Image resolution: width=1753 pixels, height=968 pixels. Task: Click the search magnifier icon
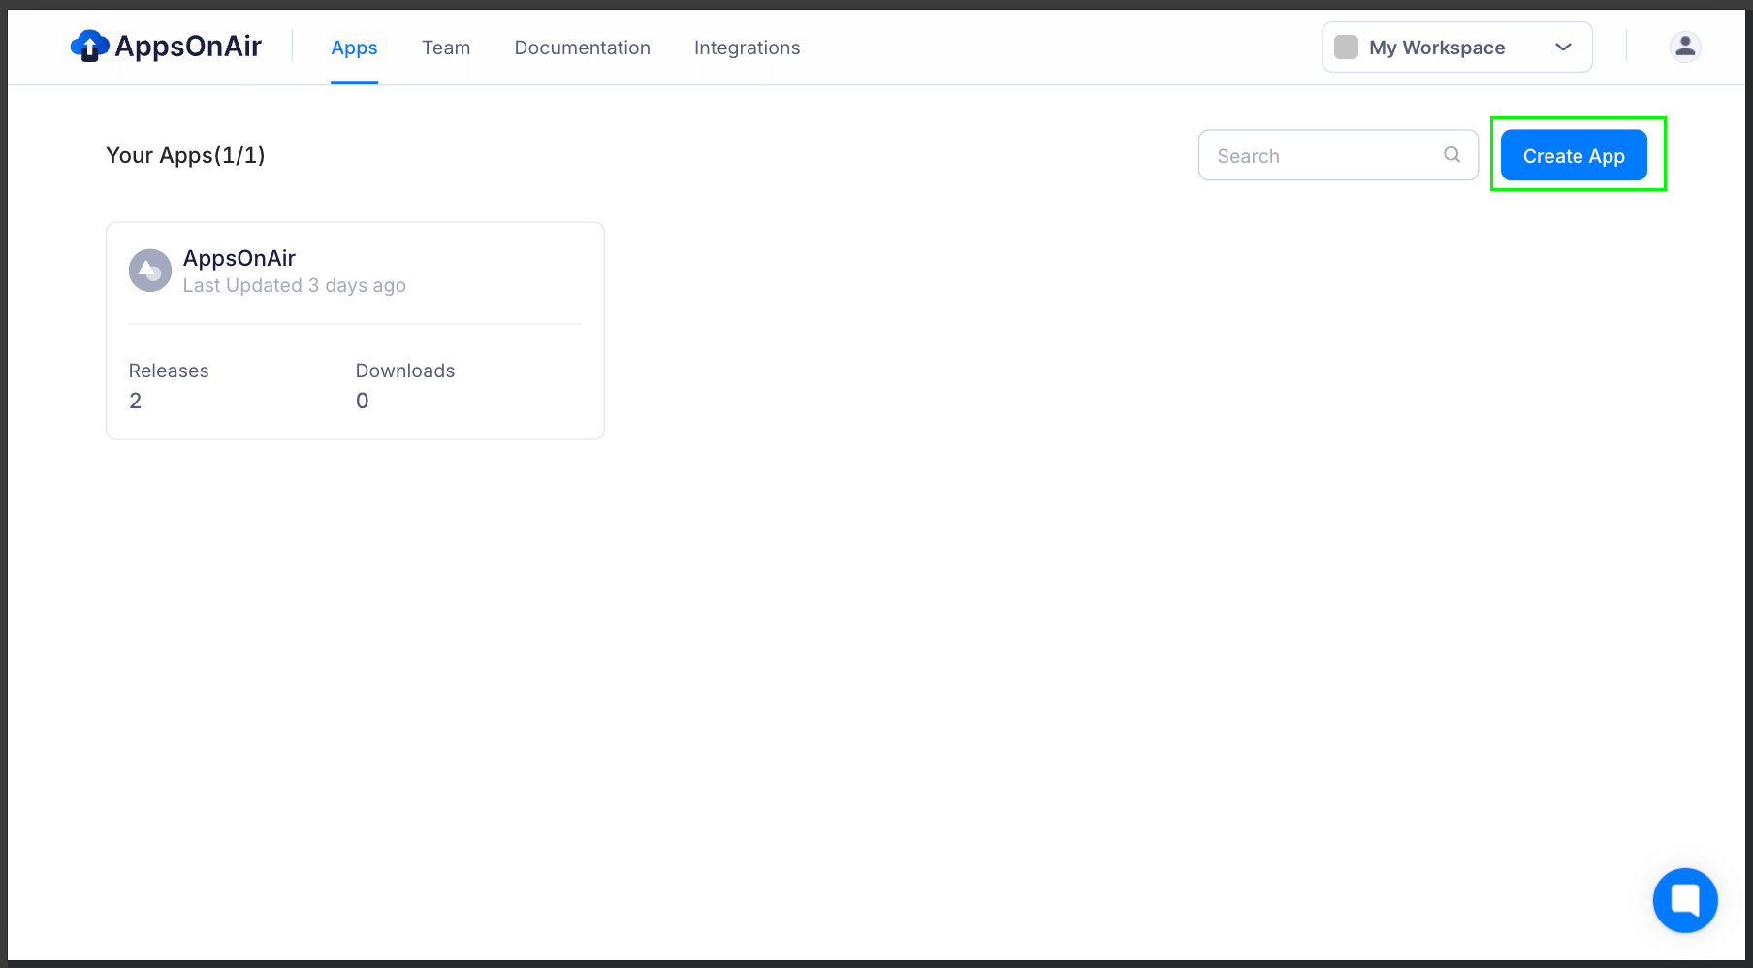[x=1451, y=154]
